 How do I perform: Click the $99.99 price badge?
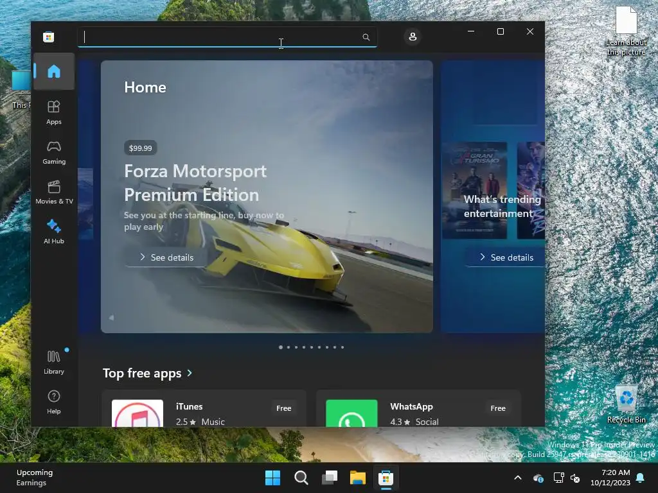coord(141,148)
